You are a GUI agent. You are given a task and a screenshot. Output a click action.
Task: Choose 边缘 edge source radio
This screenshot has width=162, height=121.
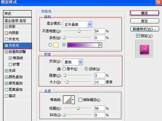click(86, 69)
